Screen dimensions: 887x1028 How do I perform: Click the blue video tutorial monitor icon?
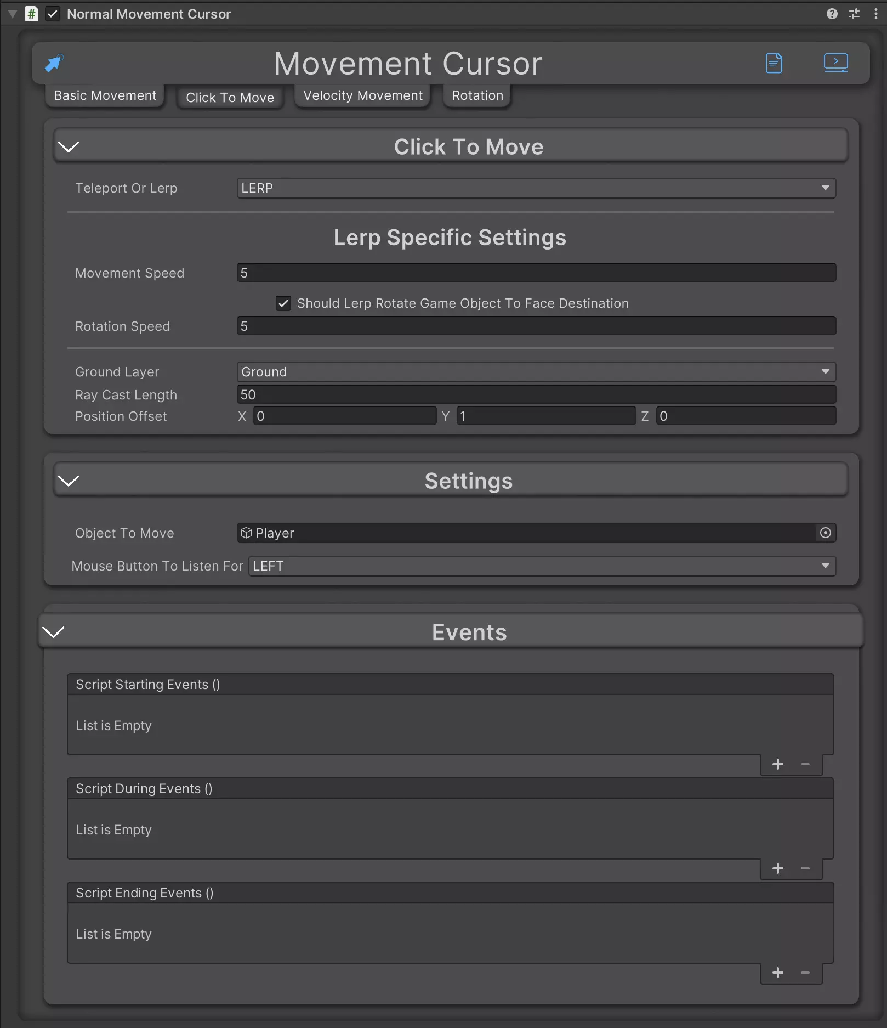pyautogui.click(x=835, y=63)
